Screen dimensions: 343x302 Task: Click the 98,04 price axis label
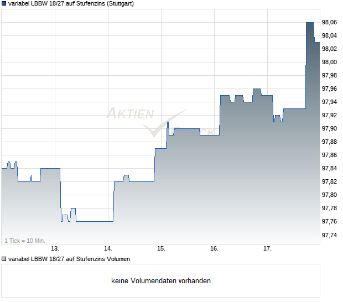329,35
